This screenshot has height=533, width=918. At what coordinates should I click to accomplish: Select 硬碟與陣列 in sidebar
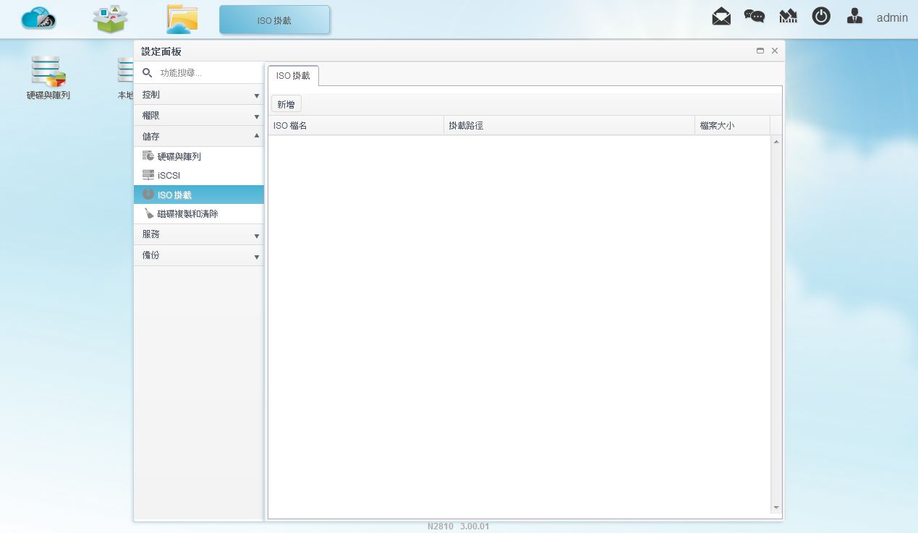coord(199,156)
